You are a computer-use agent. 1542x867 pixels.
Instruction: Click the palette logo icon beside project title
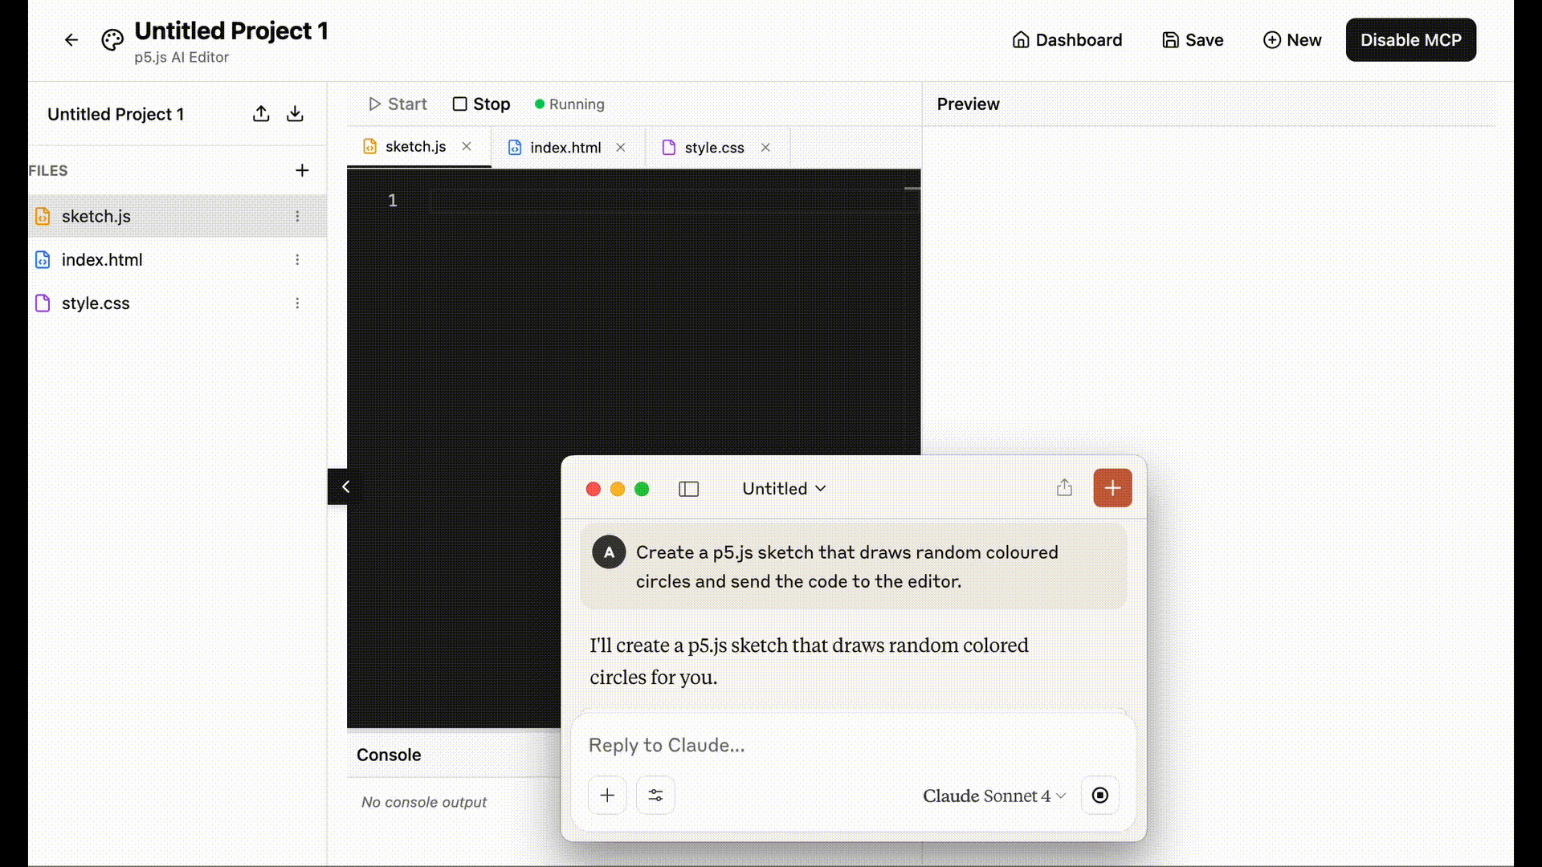[x=112, y=40]
